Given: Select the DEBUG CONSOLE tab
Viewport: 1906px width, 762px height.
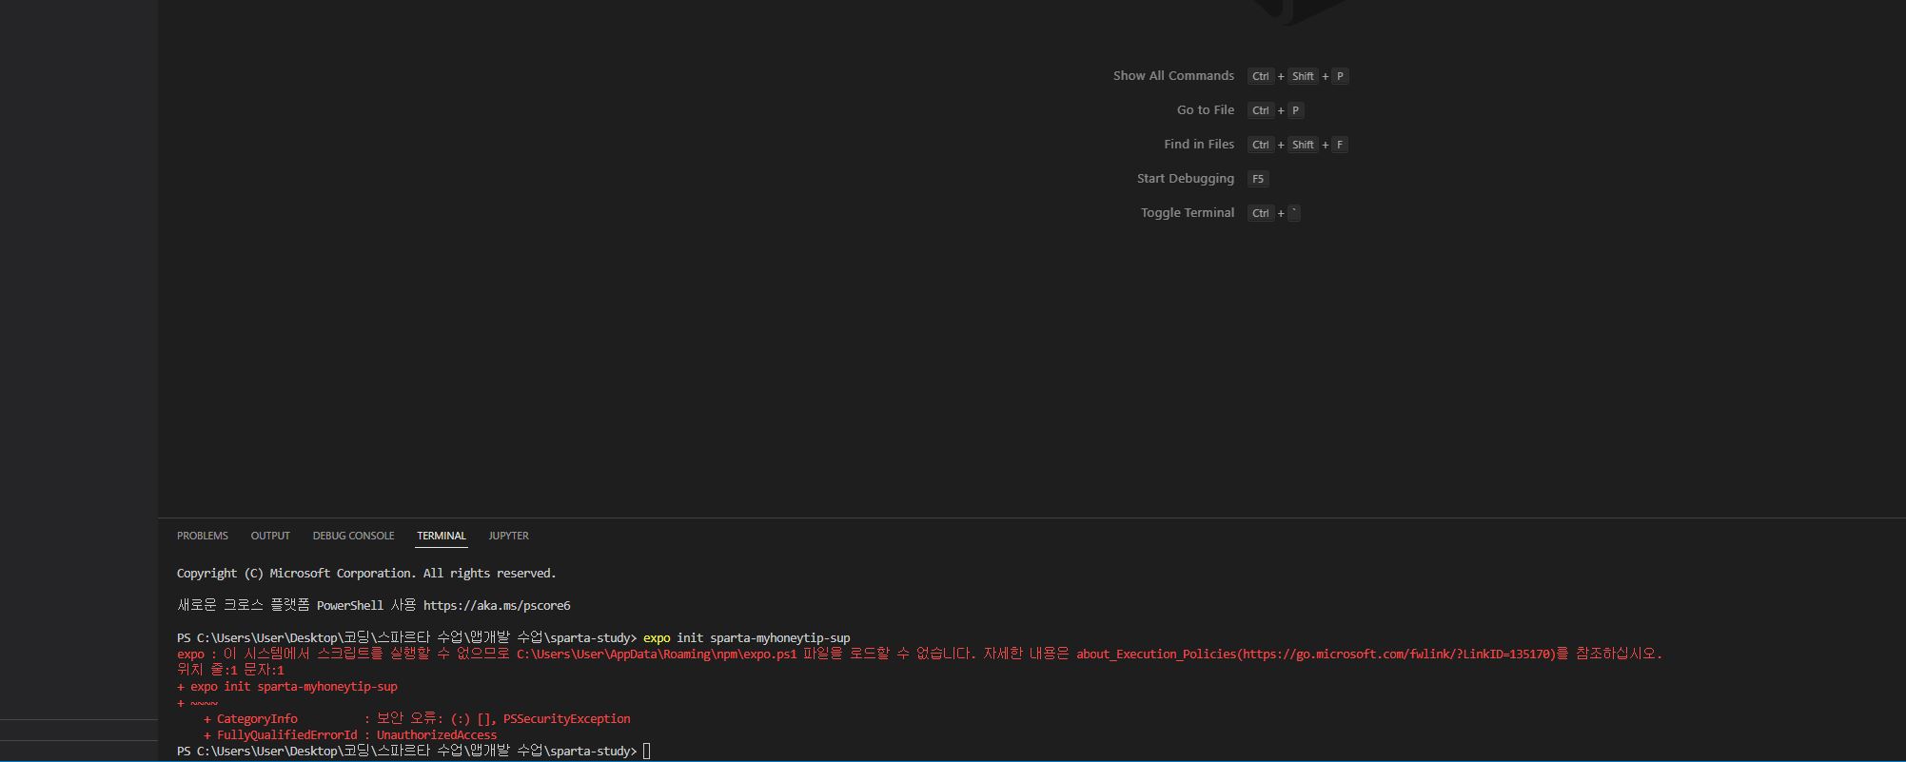Looking at the screenshot, I should tap(353, 536).
